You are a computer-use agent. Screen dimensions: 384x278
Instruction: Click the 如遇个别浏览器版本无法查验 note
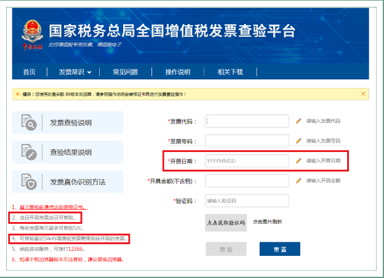[68, 260]
